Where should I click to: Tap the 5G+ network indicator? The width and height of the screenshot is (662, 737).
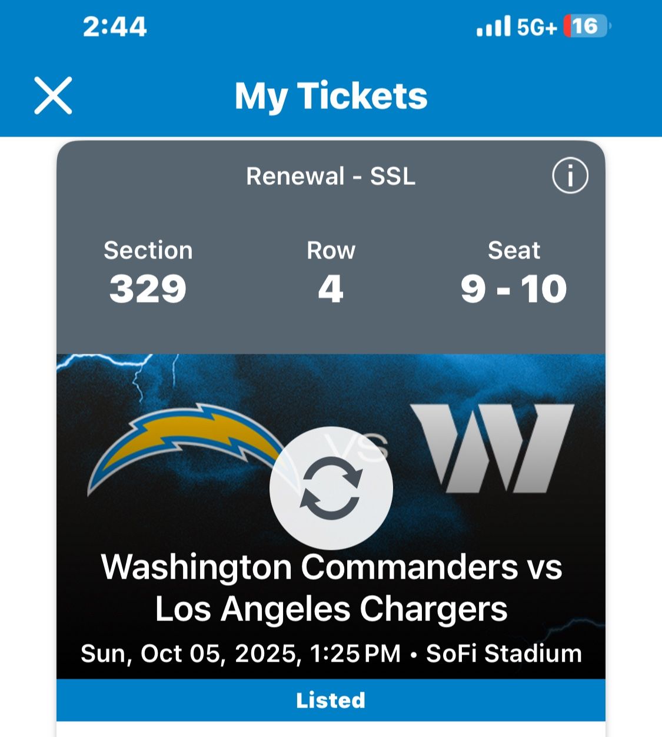pyautogui.click(x=537, y=27)
